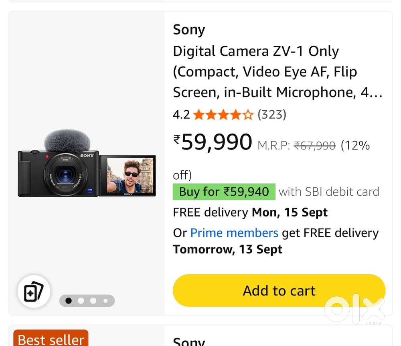Viewport: 401px width, 346px height.
Task: Click the Sony brand name heading
Action: point(189,30)
